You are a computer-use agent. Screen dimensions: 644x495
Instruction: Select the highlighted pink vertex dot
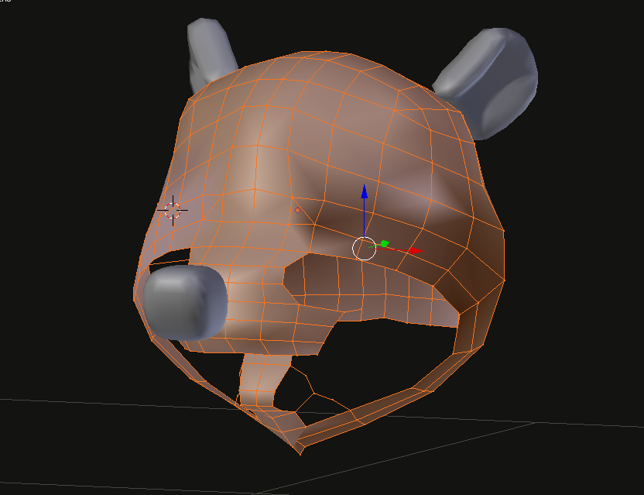[298, 210]
